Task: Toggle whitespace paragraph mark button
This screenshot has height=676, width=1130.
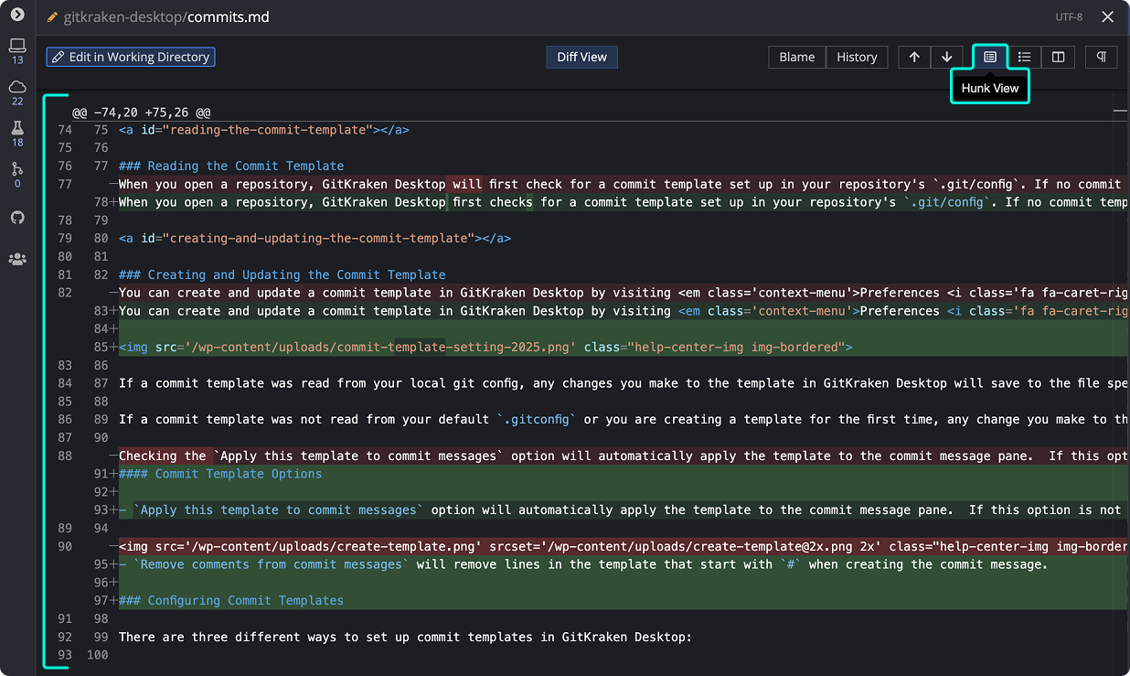Action: [1102, 57]
